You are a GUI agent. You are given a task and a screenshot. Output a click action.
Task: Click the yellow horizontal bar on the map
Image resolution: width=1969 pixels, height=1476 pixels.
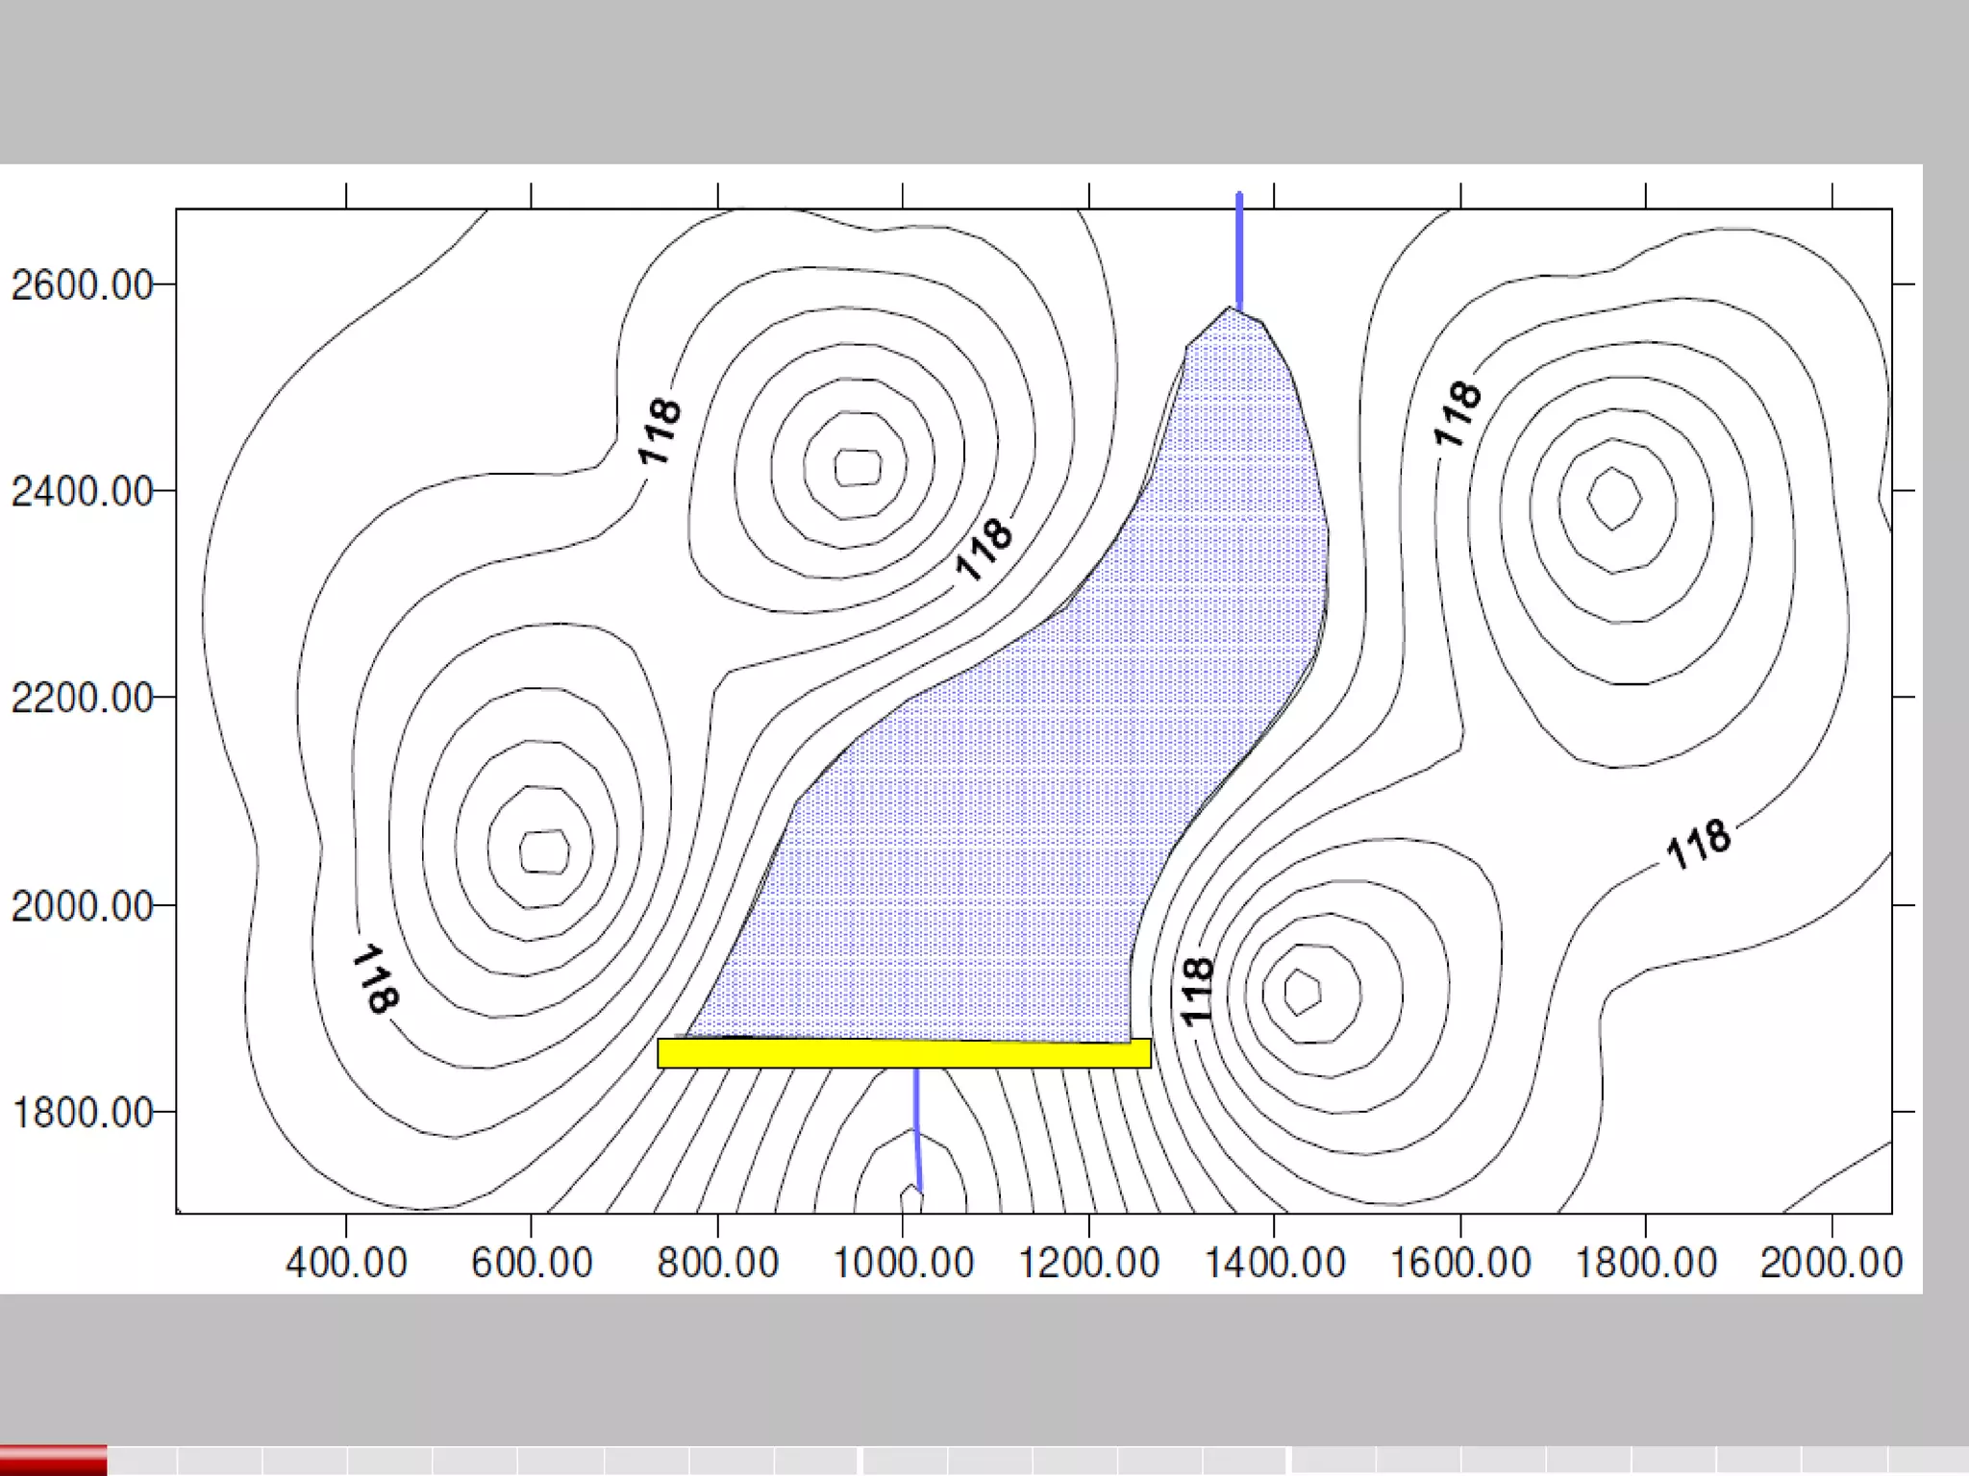[x=904, y=1053]
